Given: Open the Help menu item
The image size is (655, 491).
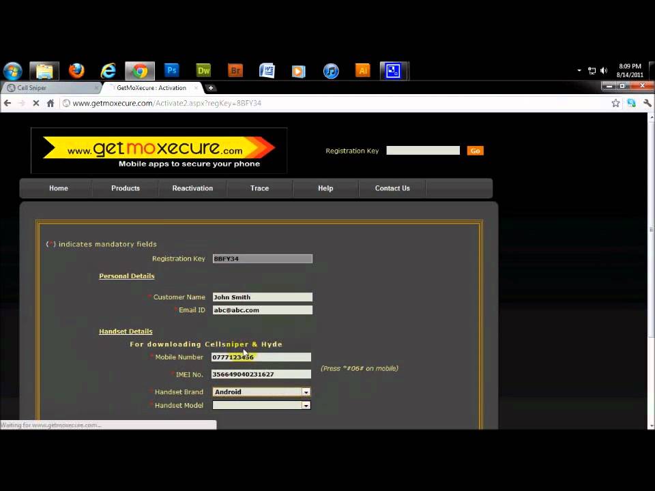Looking at the screenshot, I should (x=325, y=188).
